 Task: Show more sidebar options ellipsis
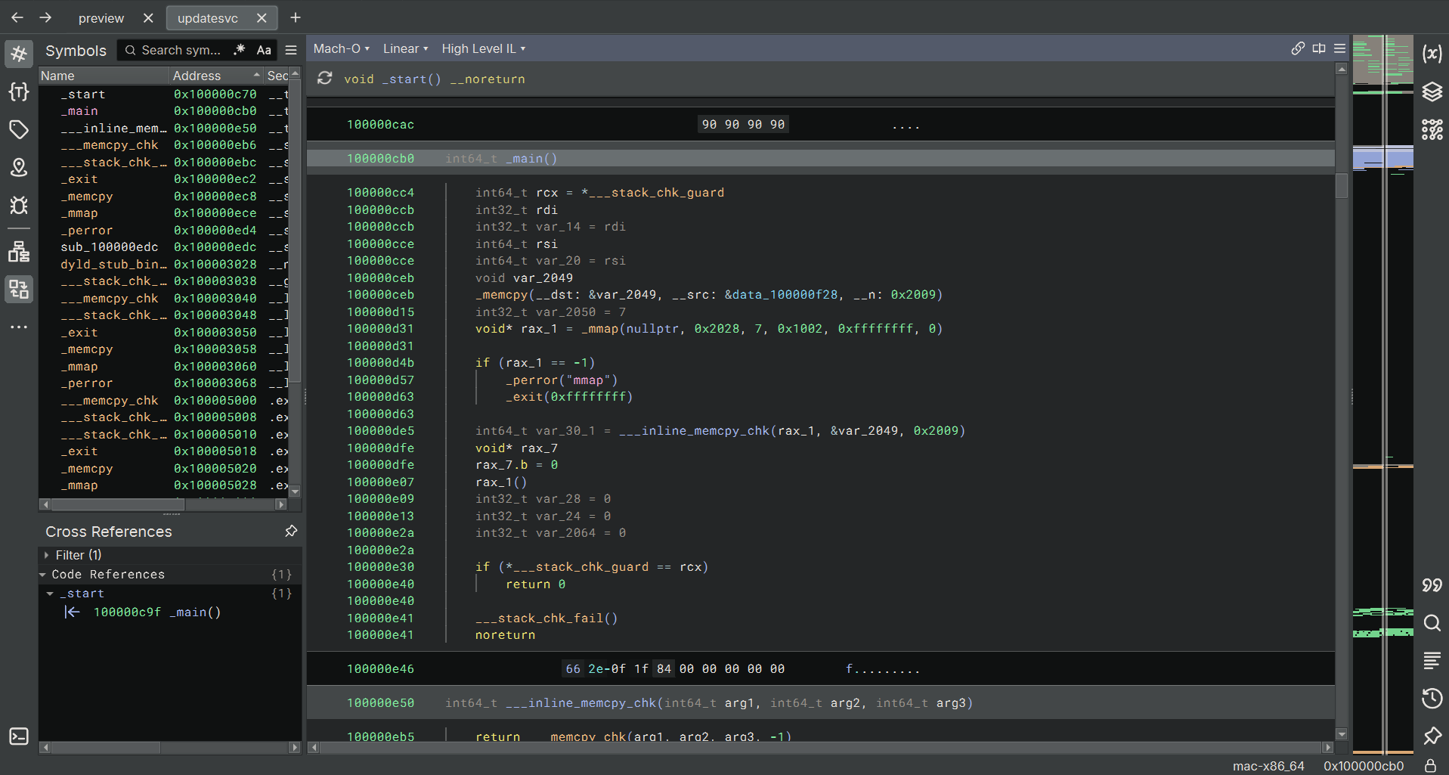(19, 327)
